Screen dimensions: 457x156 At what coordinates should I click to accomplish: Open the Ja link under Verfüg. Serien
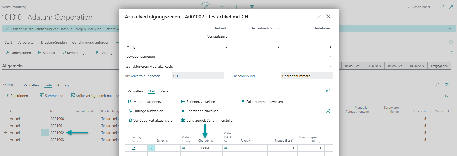(134, 148)
